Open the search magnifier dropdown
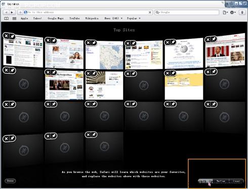This screenshot has height=189, width=248. pyautogui.click(x=158, y=12)
